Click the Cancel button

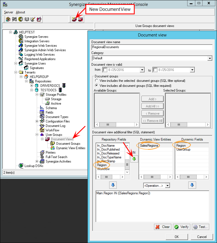[x=202, y=237]
